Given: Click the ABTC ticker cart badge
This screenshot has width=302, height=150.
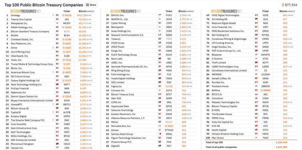Looking at the screenshot, I should click(x=67, y=72).
